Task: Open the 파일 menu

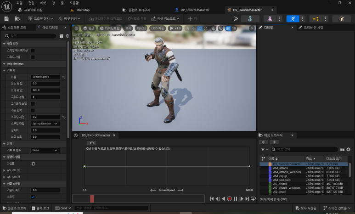Action: [19, 3]
